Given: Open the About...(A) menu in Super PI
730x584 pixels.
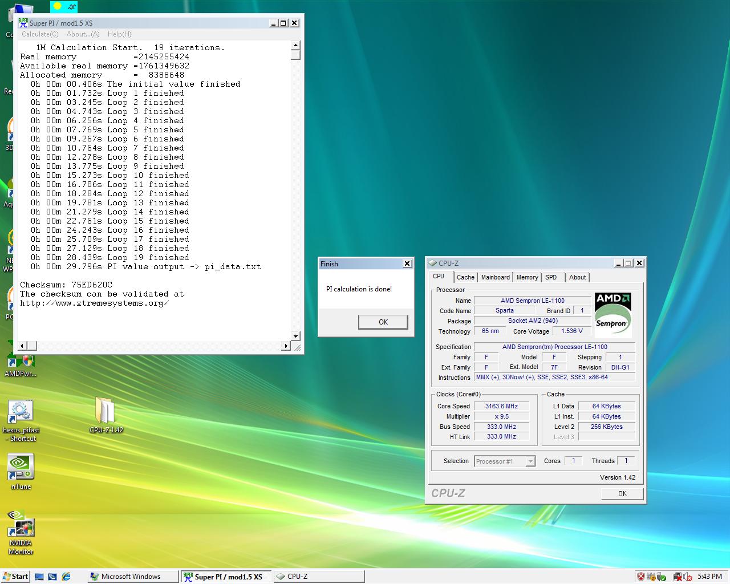Looking at the screenshot, I should click(83, 34).
